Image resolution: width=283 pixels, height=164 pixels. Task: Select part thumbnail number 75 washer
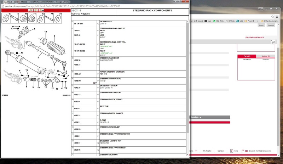click(58, 18)
